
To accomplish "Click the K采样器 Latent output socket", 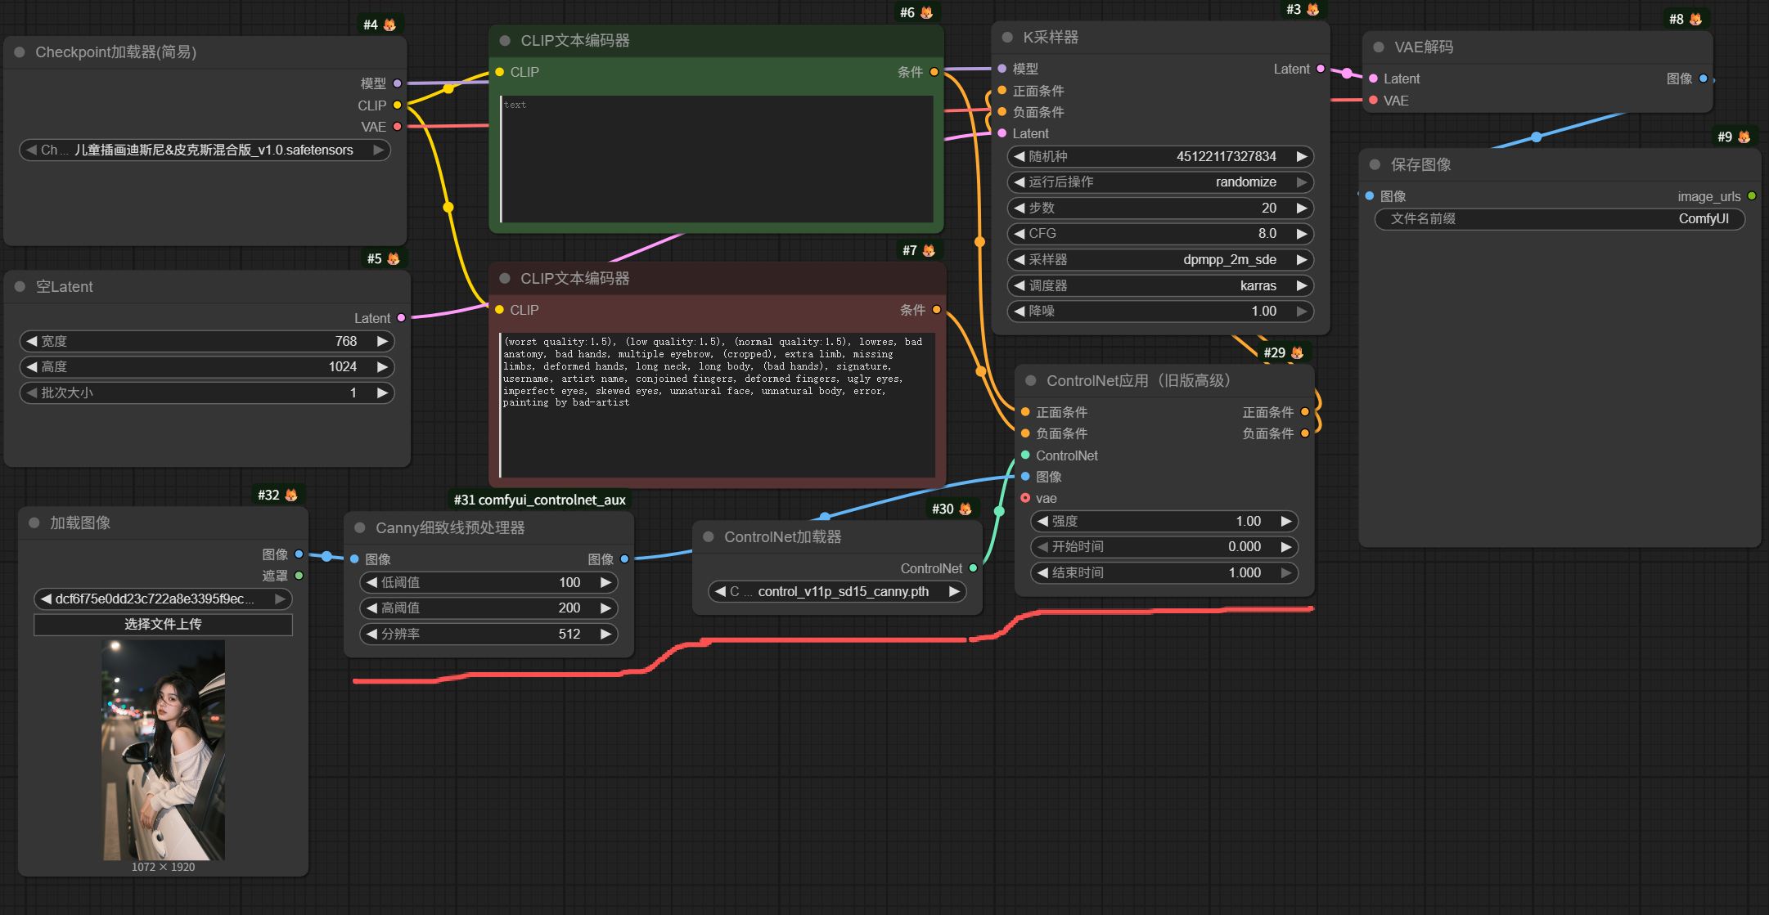I will point(1321,69).
